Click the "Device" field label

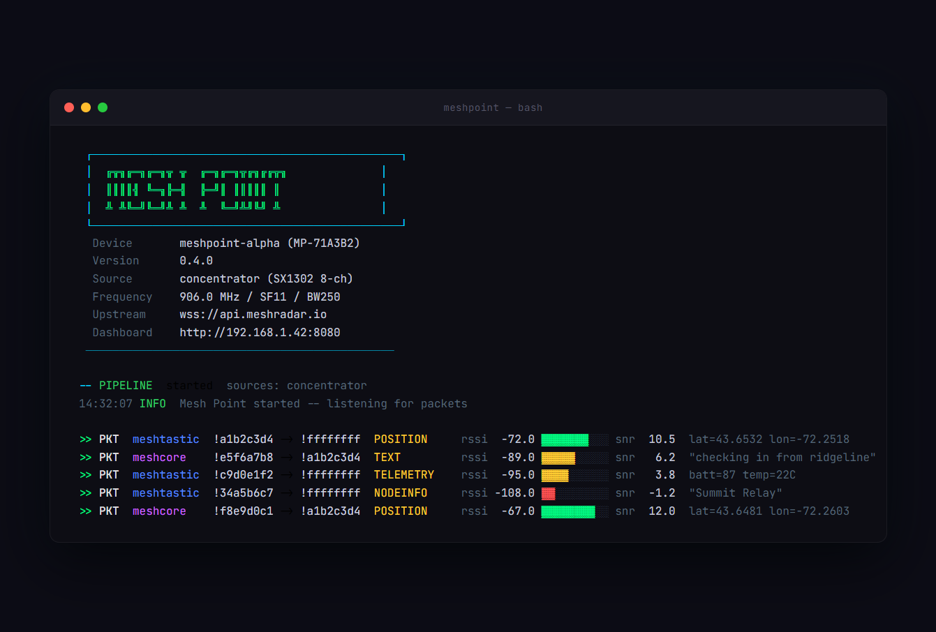point(112,243)
